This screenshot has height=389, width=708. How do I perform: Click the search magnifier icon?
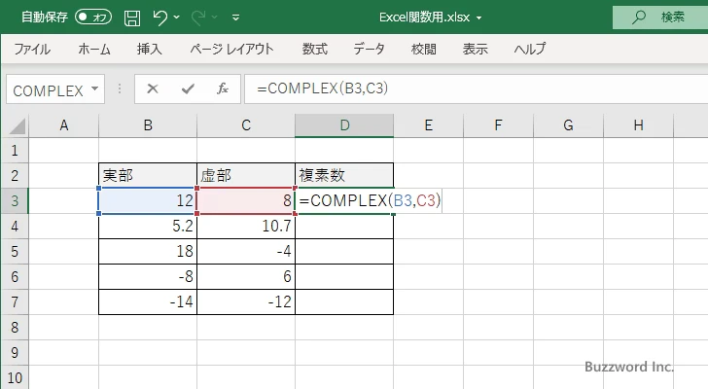pos(638,18)
